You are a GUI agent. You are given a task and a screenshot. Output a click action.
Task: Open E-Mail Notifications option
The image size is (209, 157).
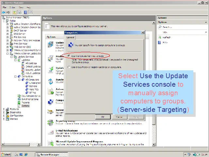point(67,131)
